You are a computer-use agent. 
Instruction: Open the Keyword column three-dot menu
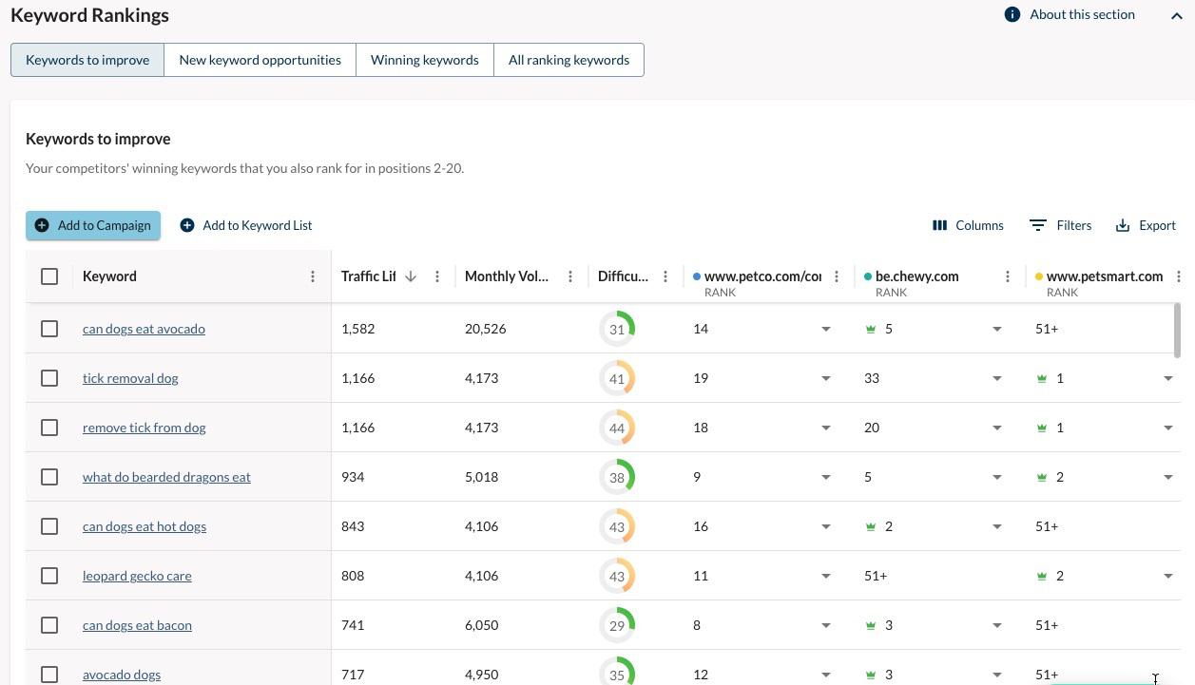tap(313, 276)
